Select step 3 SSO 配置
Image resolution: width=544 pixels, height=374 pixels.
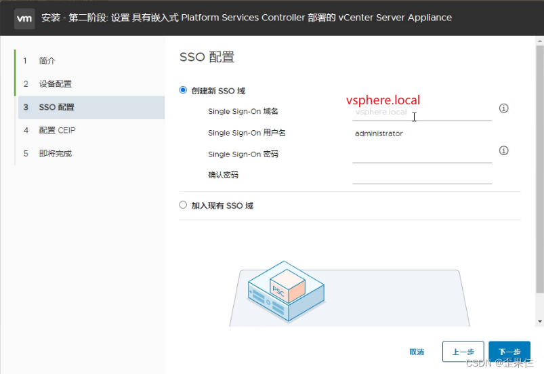[x=91, y=107]
